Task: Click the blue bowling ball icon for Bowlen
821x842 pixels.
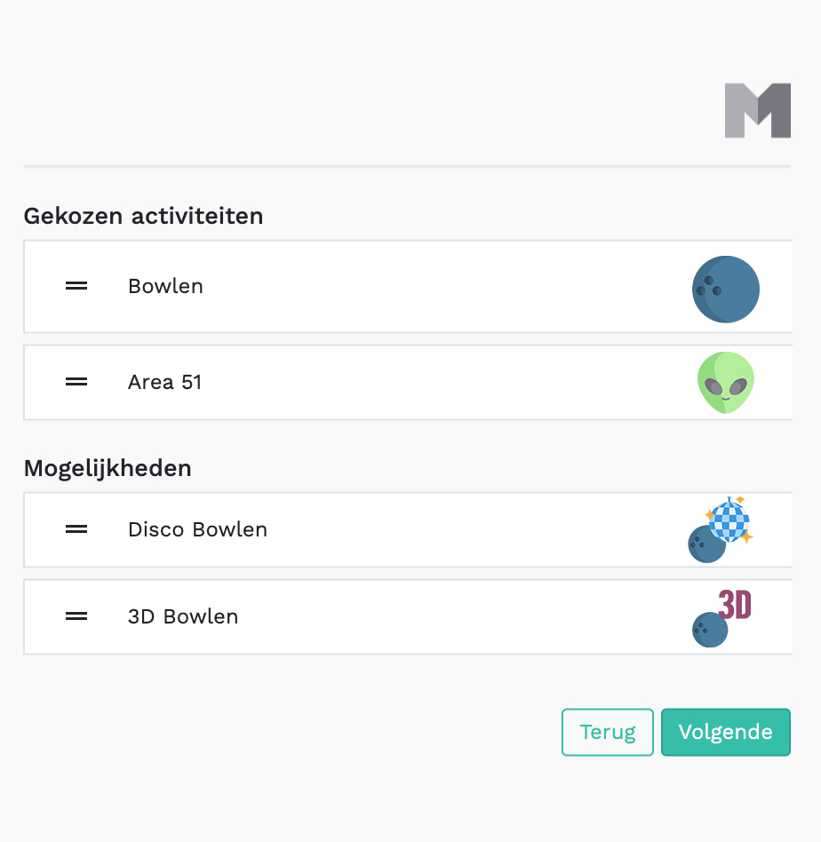Action: tap(725, 289)
